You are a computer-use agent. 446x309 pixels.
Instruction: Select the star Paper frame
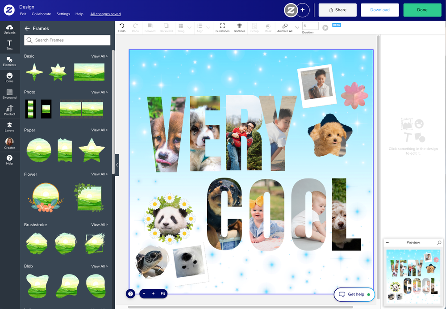pos(92,150)
